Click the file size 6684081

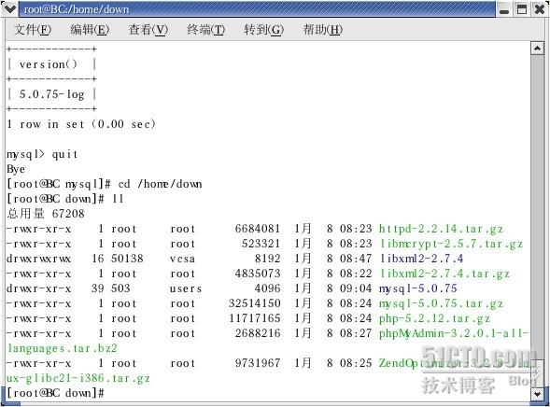pos(258,229)
